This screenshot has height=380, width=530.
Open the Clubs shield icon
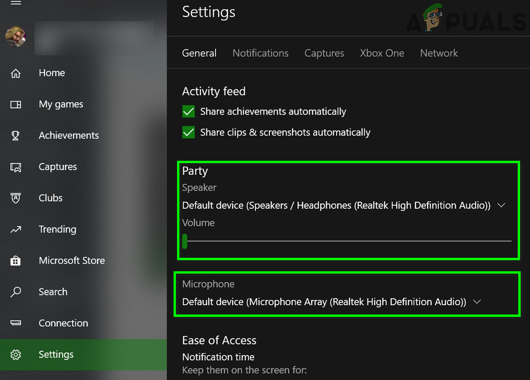click(x=16, y=198)
